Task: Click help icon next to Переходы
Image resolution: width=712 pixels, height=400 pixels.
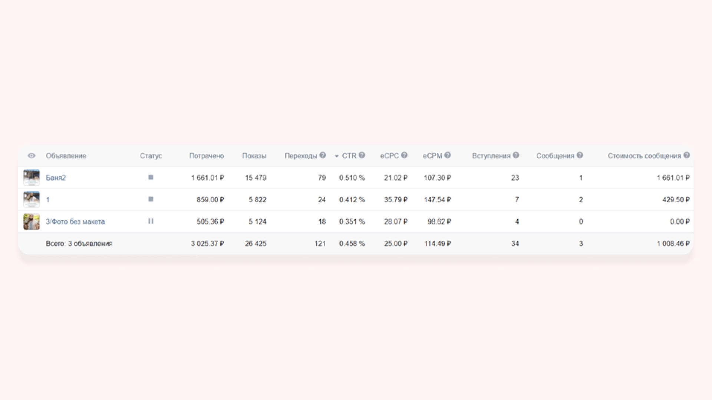Action: point(323,156)
